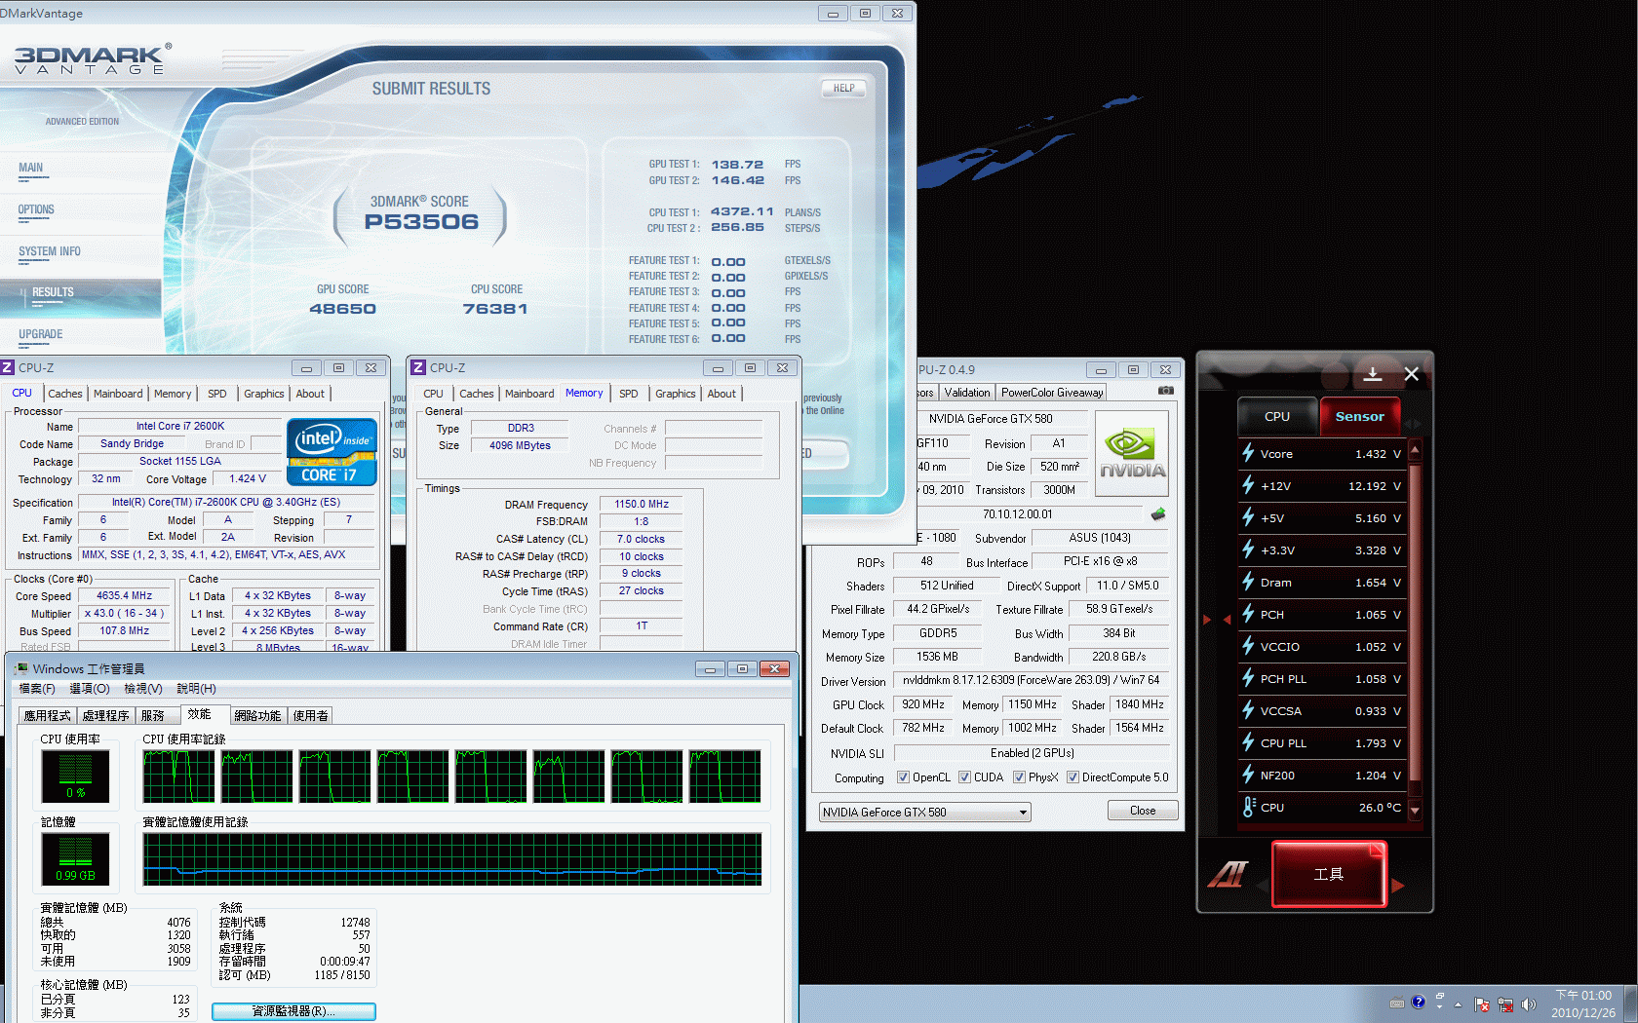Open 選項(O) menu in Task Manager
1638x1023 pixels.
point(90,689)
